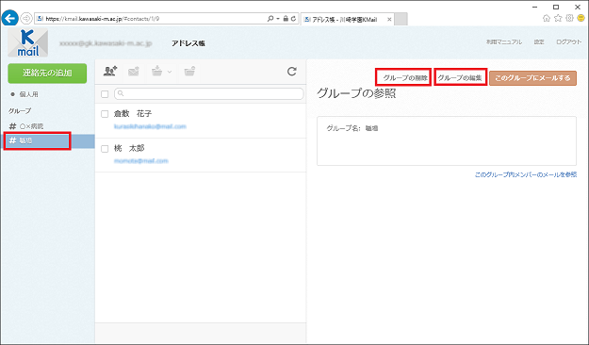Click the delete contacts icon in toolbar
This screenshot has height=345, width=589.
(x=189, y=71)
